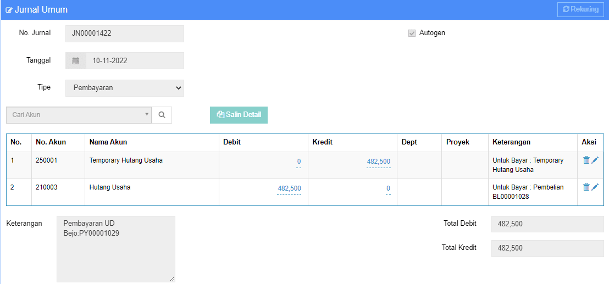Click the No. Jurnal field
The width and height of the screenshot is (609, 284).
pyautogui.click(x=125, y=34)
